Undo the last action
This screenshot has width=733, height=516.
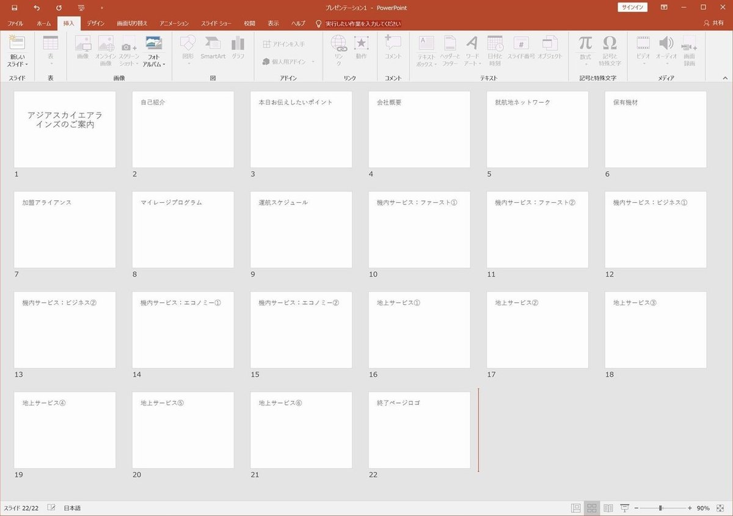point(37,8)
